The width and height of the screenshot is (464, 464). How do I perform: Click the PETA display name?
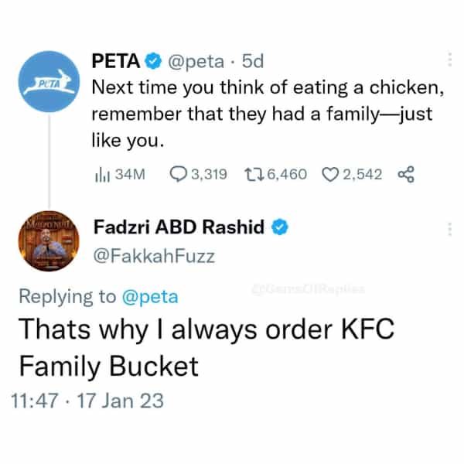(116, 60)
